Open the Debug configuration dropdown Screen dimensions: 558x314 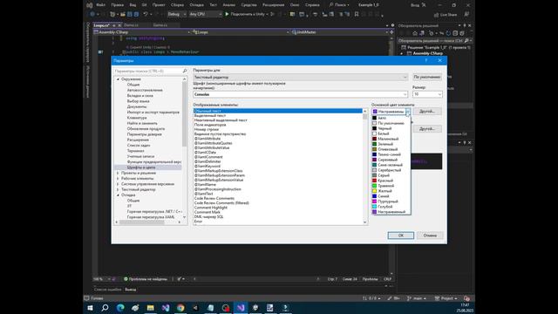tap(177, 14)
